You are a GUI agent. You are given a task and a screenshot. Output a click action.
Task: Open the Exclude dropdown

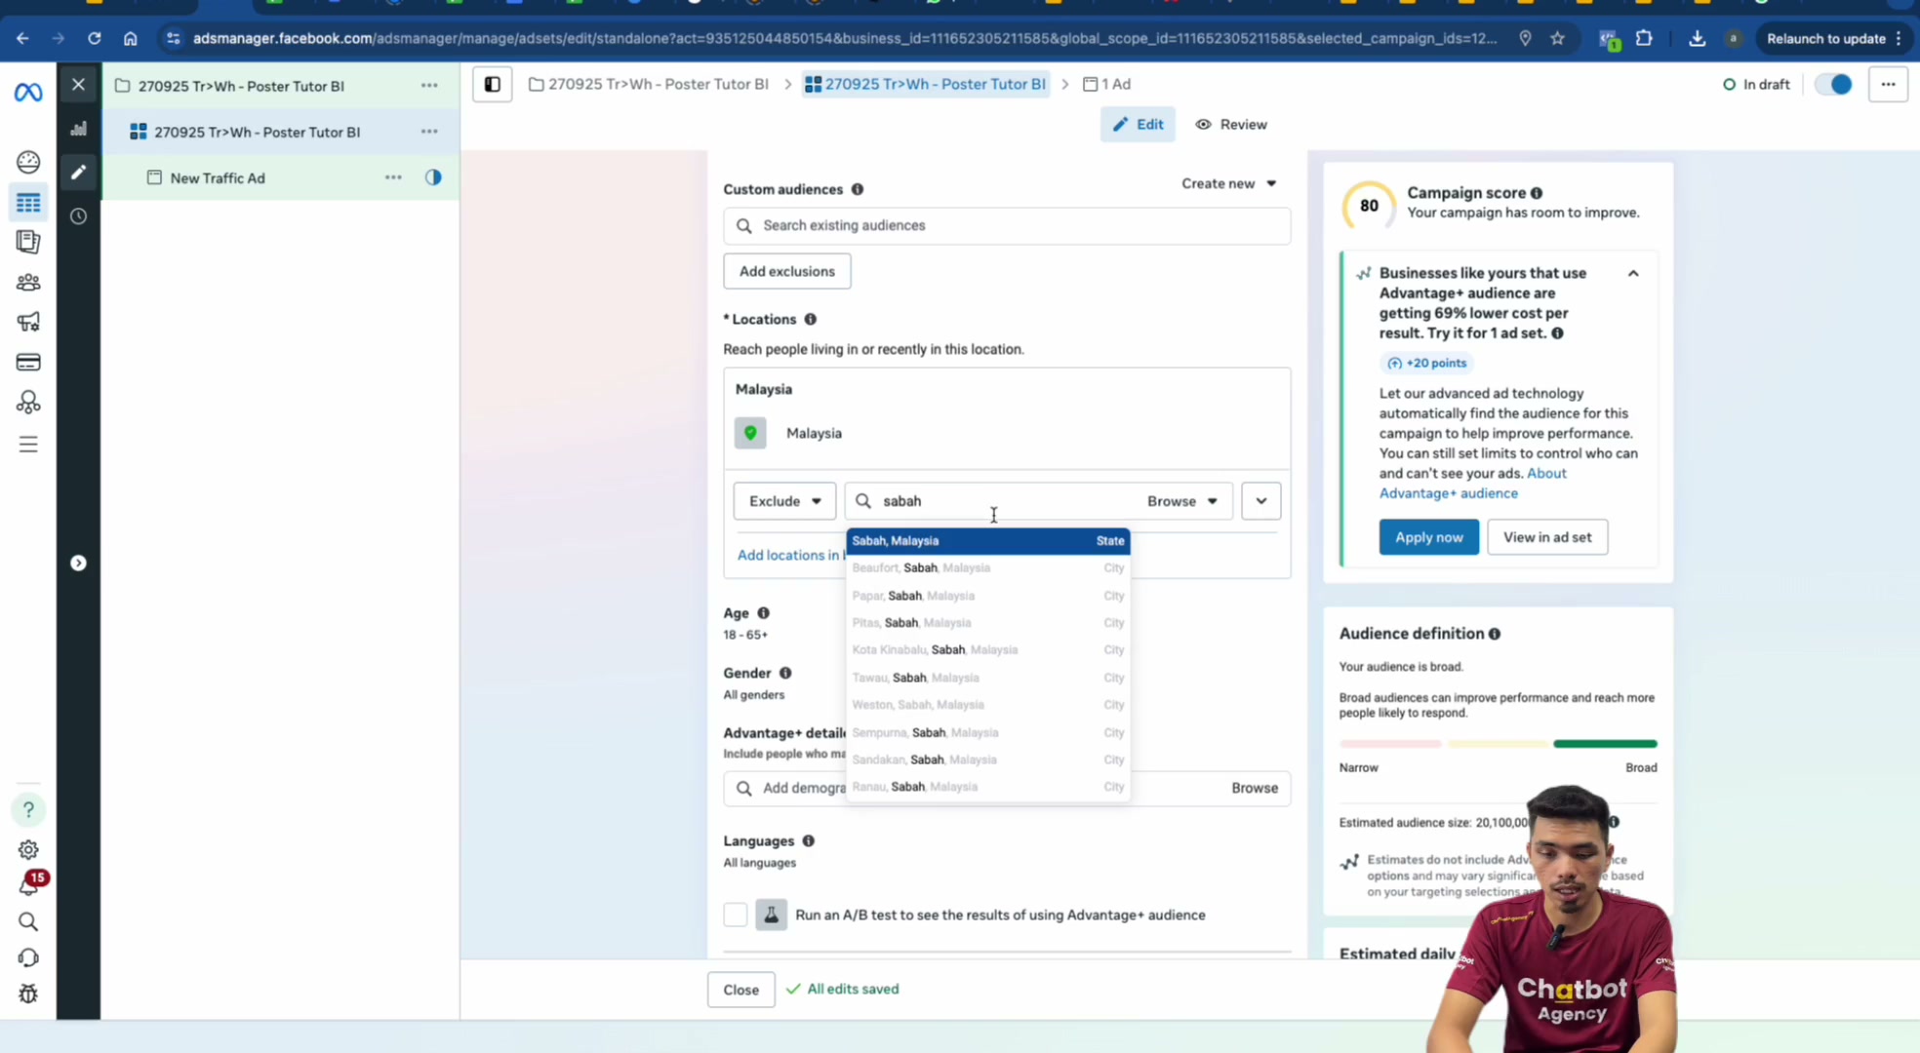[x=784, y=501]
